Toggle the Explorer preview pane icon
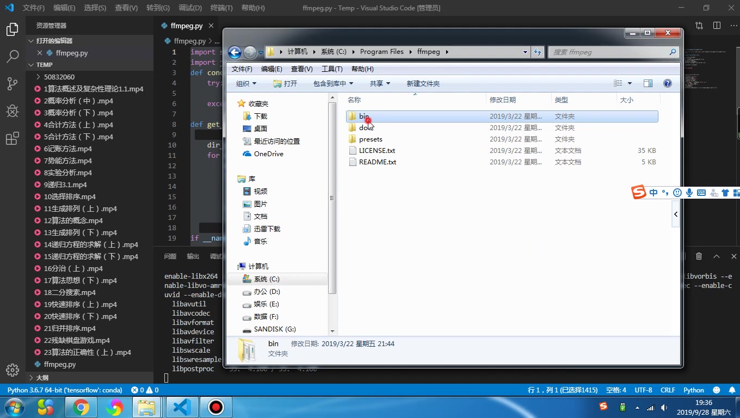 tap(647, 83)
